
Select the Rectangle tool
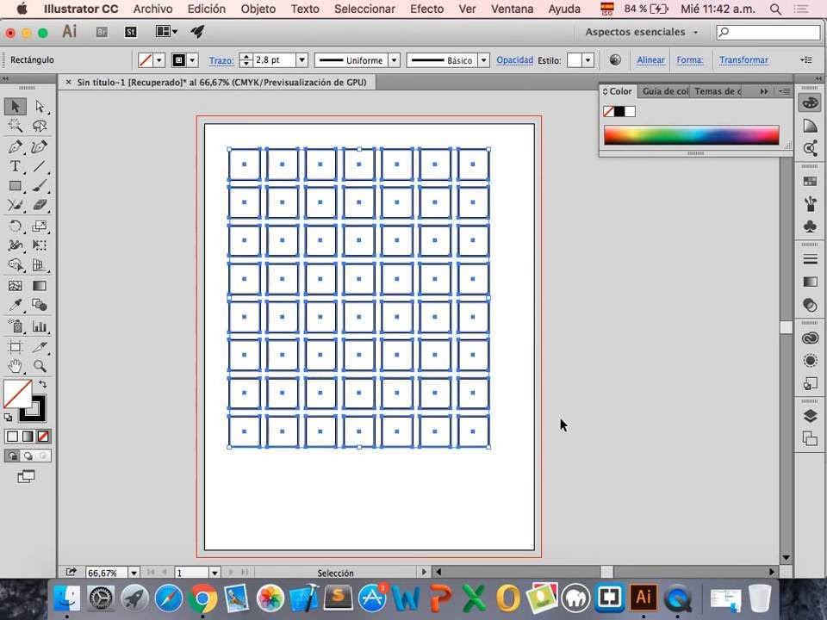[x=15, y=186]
